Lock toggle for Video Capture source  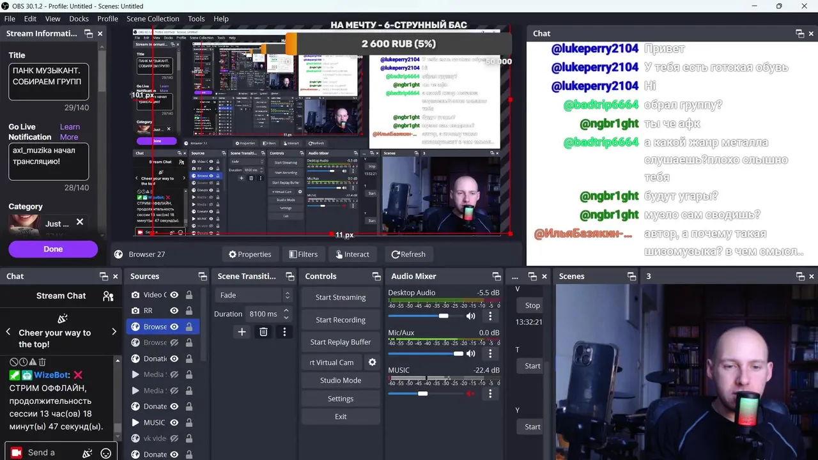tap(189, 295)
